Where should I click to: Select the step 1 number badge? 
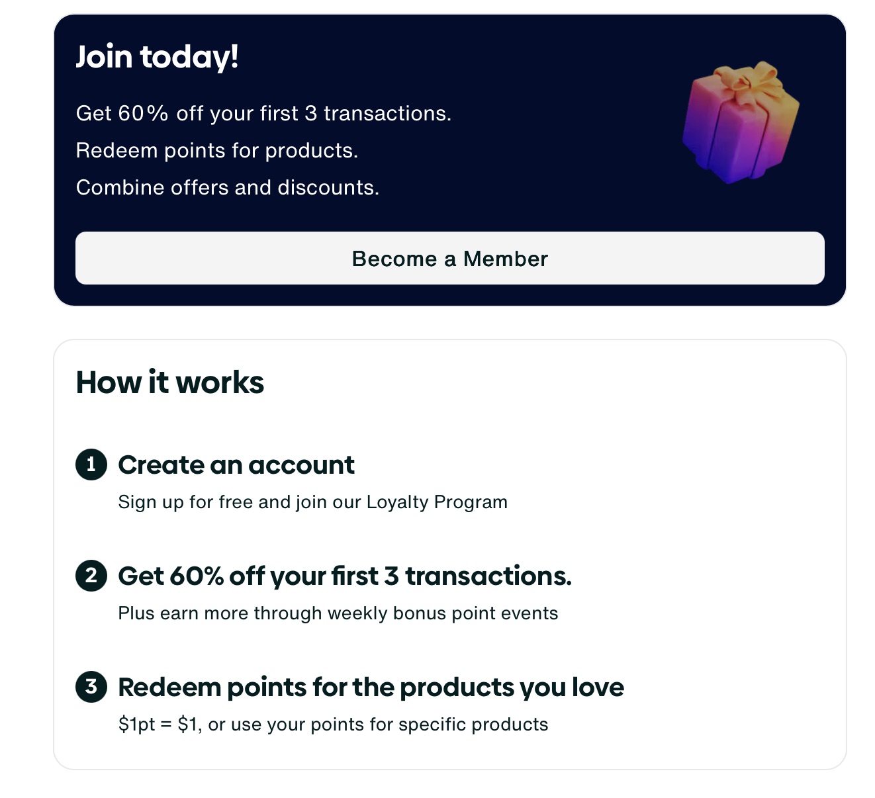click(91, 465)
